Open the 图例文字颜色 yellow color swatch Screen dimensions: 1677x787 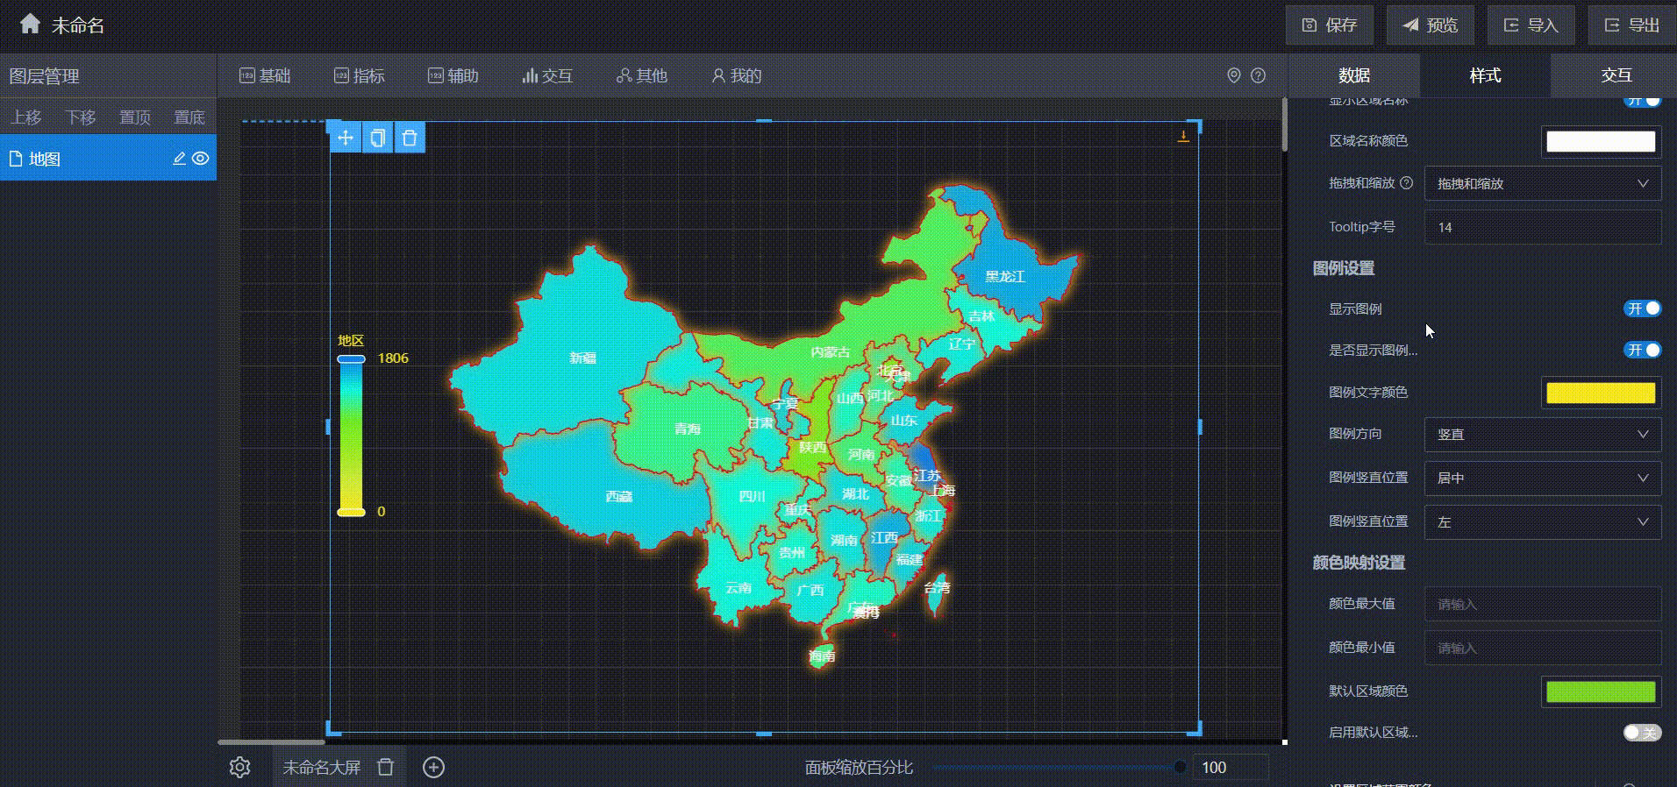point(1601,393)
